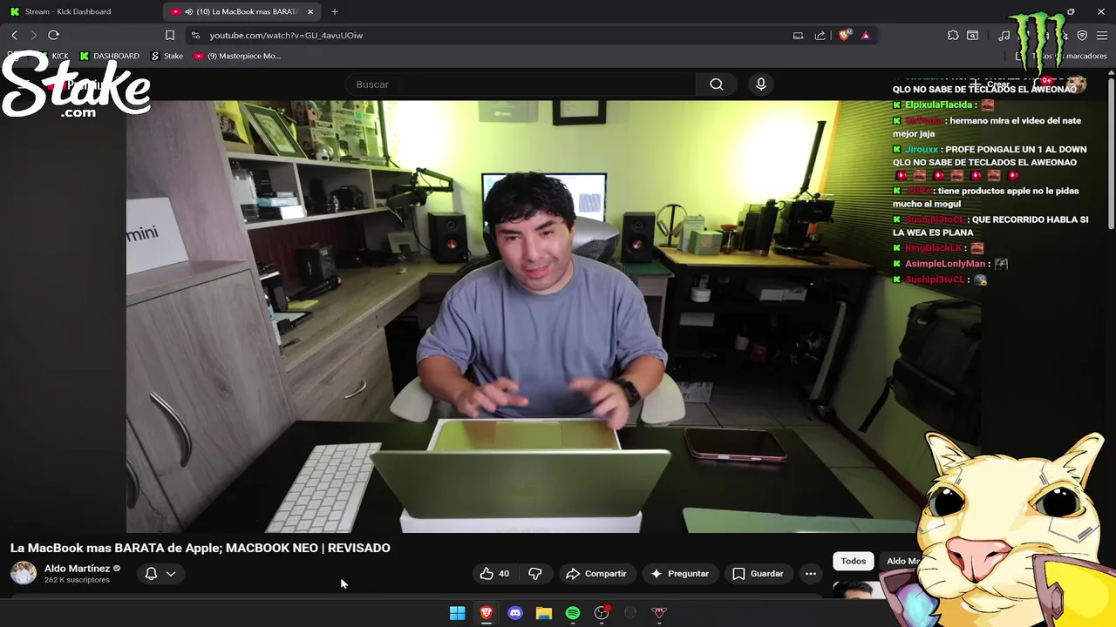The image size is (1116, 627).
Task: Dislike the video with thumbs down
Action: (535, 573)
